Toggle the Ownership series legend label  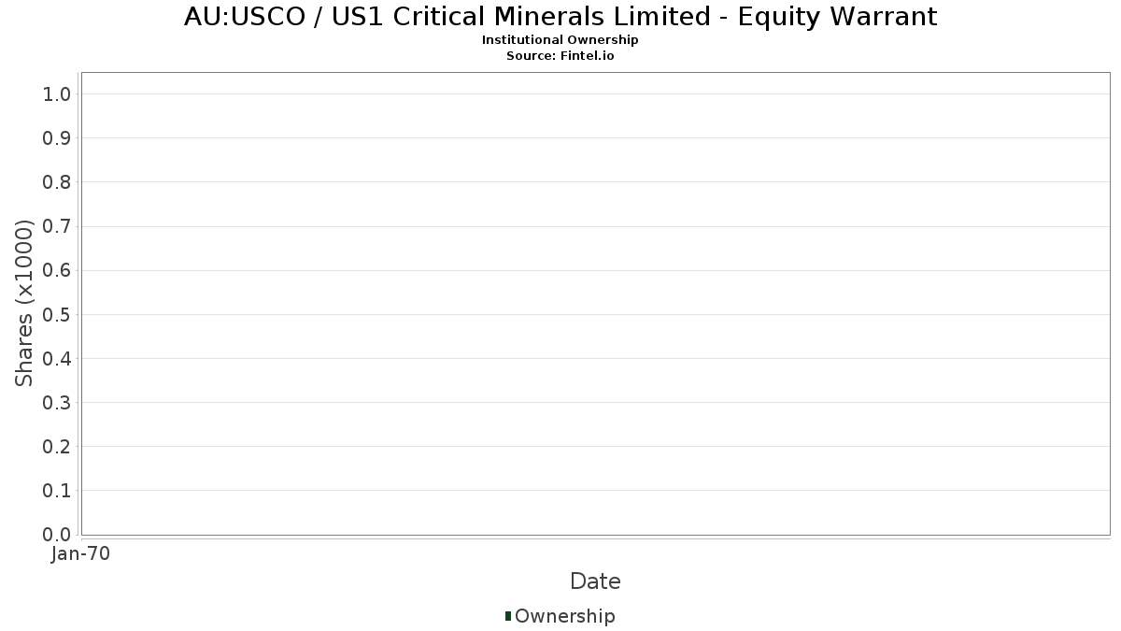coord(564,616)
